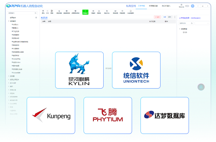The height and width of the screenshot is (142, 216).
Task: Click the help icon near avatar
Action: (x=181, y=6)
